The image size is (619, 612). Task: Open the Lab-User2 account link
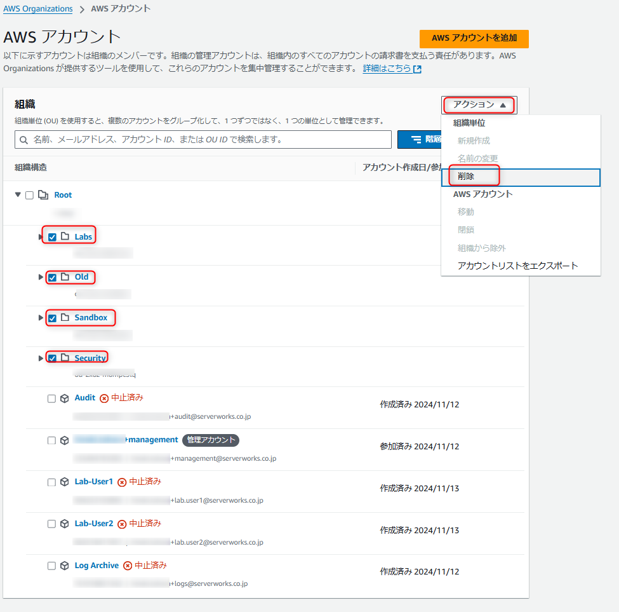tap(93, 524)
